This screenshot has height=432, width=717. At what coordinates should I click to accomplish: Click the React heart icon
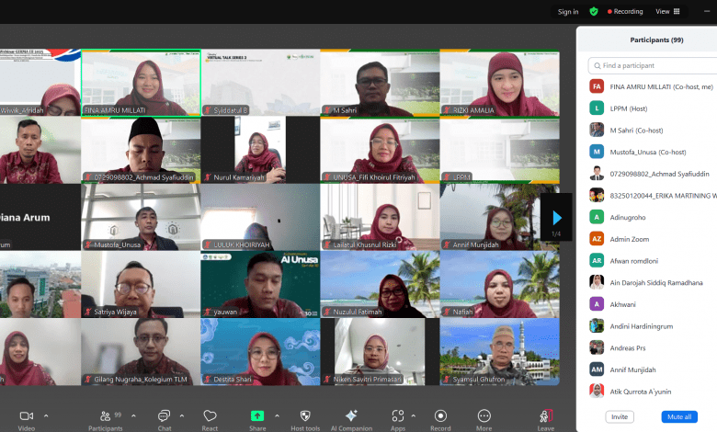[210, 416]
